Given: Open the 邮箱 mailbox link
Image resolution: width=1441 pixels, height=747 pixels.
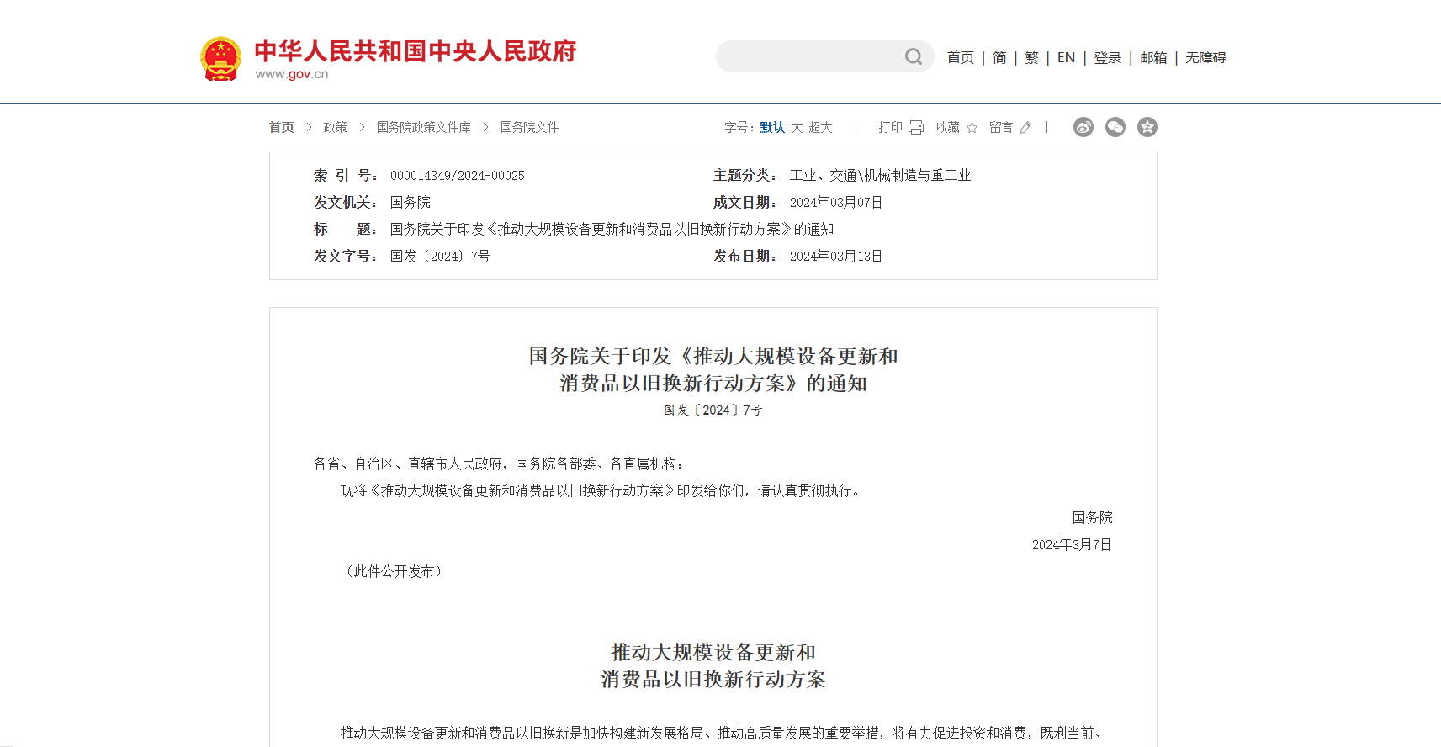Looking at the screenshot, I should pyautogui.click(x=1153, y=57).
